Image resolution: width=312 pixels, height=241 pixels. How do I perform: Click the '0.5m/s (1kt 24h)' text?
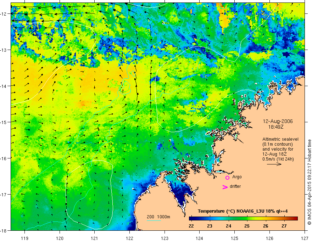[278, 159]
